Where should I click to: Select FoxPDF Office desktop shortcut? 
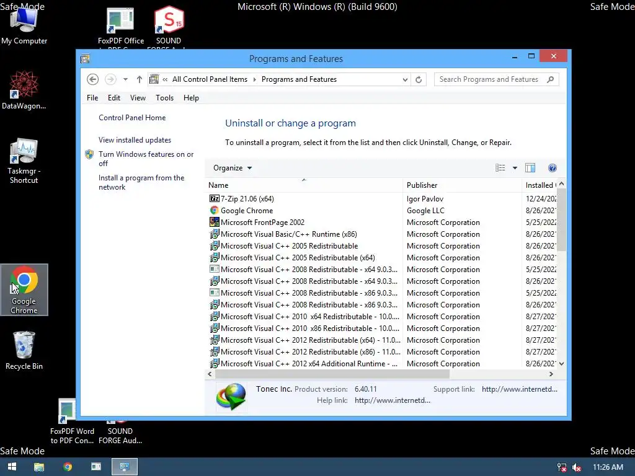point(121,27)
